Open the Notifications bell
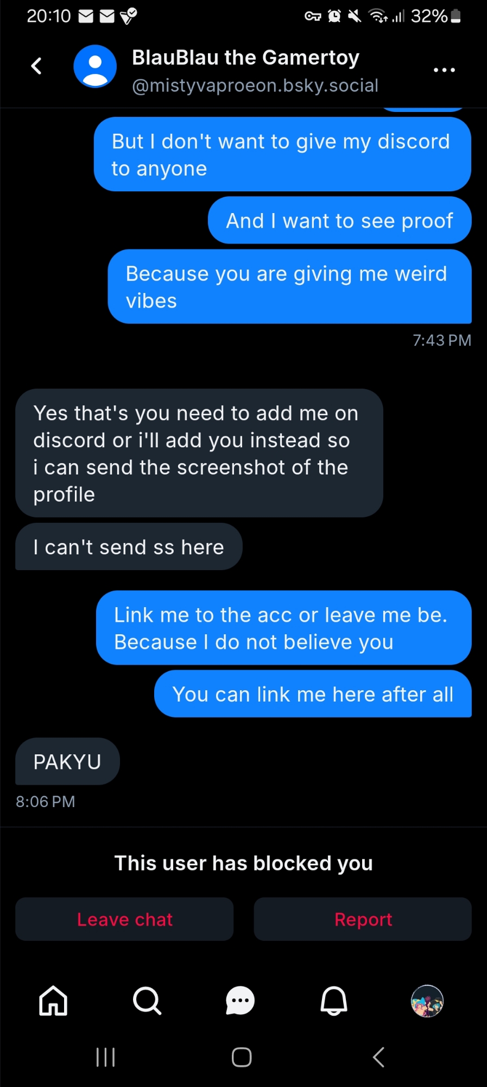This screenshot has height=1087, width=487. pos(334,1001)
